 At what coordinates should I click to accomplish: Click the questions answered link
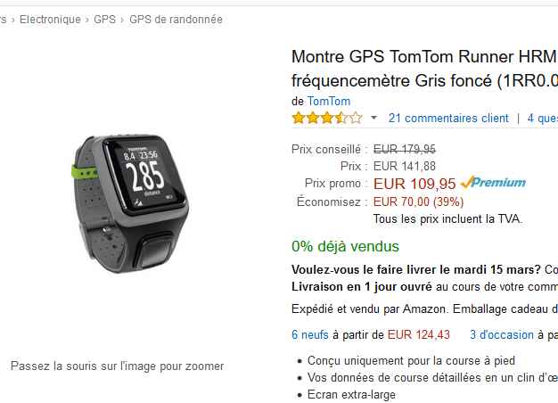click(542, 118)
